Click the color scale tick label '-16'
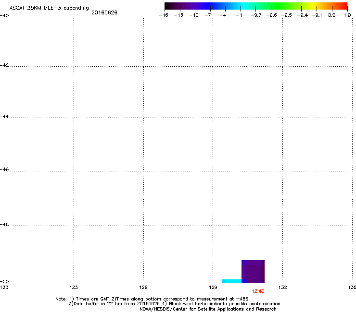 pos(164,15)
